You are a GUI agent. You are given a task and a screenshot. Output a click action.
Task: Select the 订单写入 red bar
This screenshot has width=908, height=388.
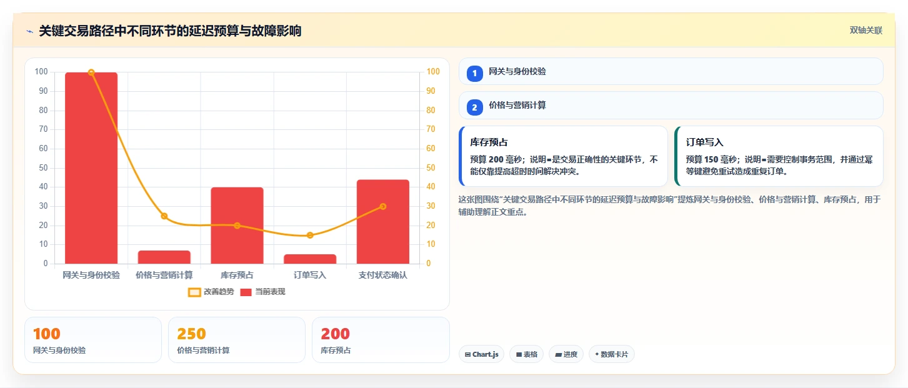[x=310, y=259]
